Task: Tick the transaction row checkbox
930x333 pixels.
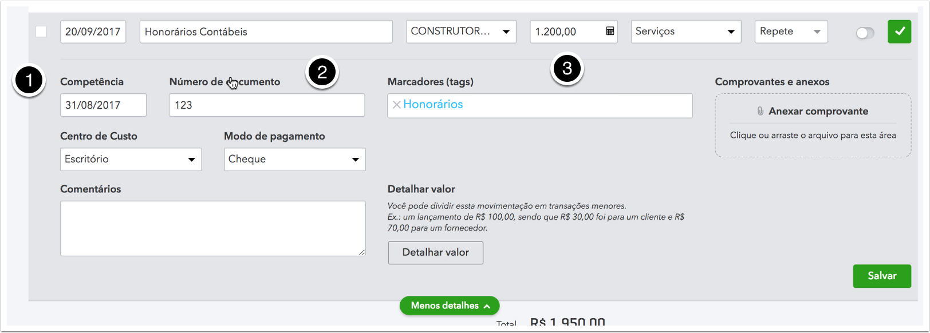Action: coord(41,31)
